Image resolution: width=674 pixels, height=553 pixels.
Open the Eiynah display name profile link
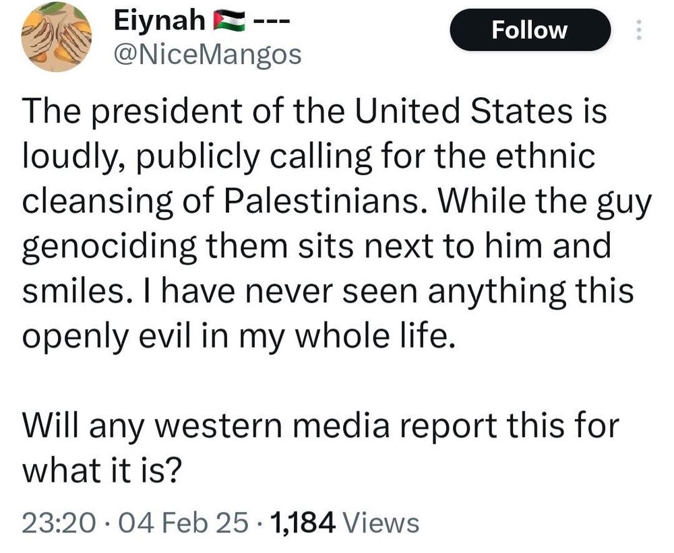[160, 21]
